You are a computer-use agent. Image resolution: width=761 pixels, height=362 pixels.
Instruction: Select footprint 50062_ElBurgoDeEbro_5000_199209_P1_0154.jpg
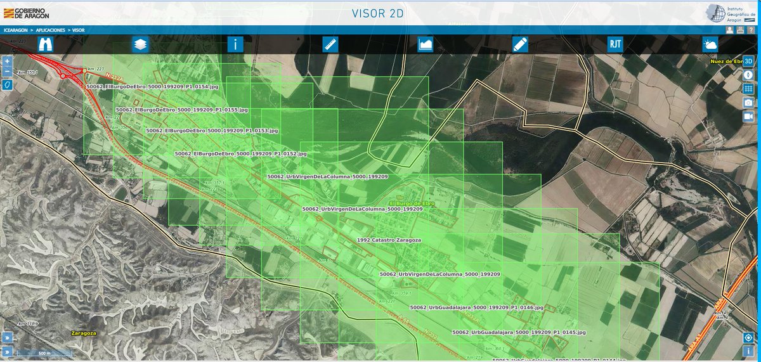(152, 86)
